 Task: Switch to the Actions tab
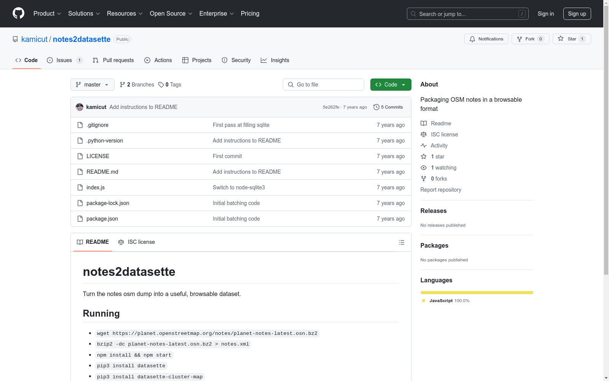coord(158,60)
